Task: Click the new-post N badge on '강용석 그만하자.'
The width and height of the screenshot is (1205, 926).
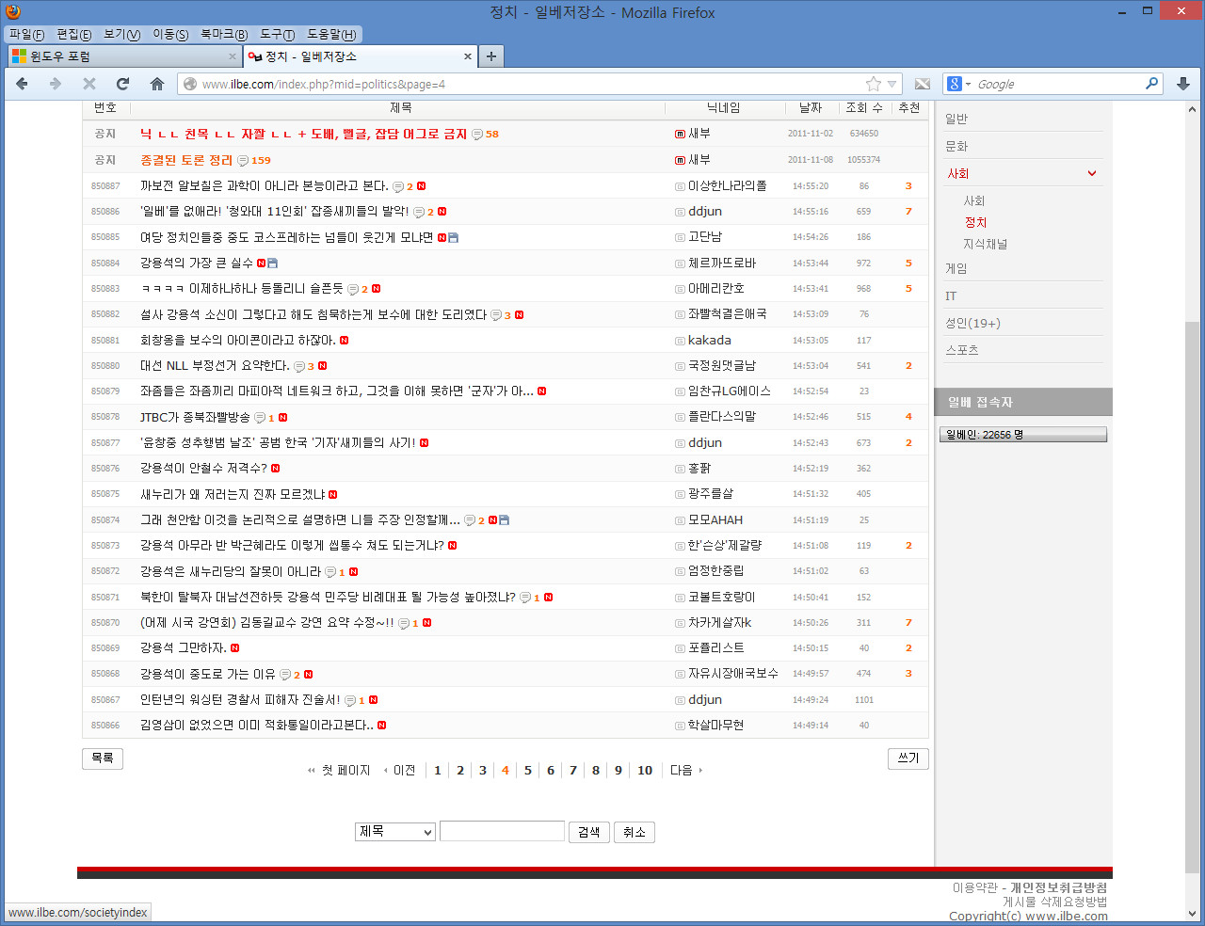Action: (x=234, y=648)
